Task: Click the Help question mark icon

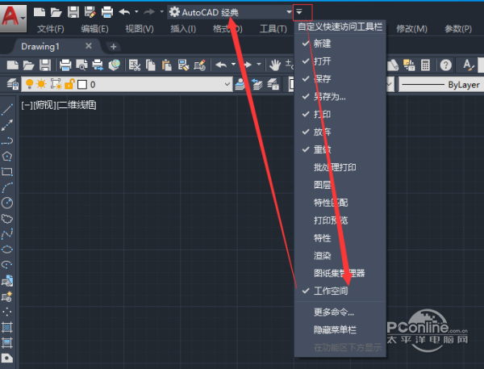Action: (446, 65)
